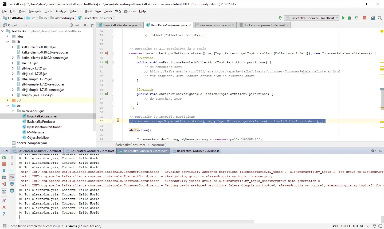The width and height of the screenshot is (384, 229).
Task: Close the Run tab with red X
Action: click(x=4, y=207)
